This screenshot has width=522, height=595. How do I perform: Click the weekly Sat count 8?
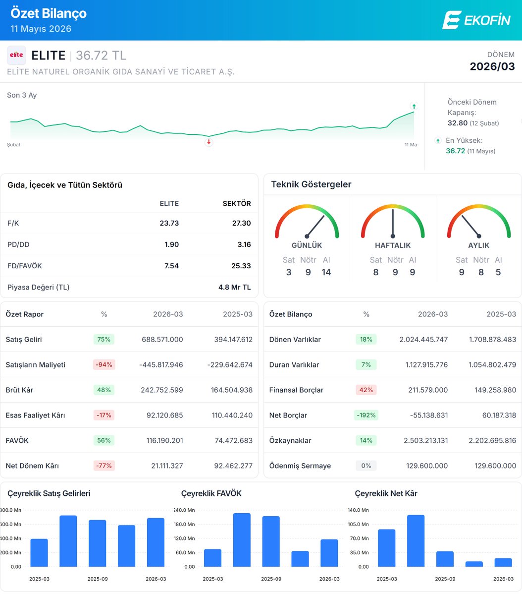[x=375, y=272]
